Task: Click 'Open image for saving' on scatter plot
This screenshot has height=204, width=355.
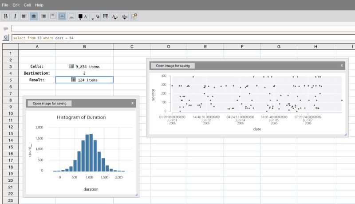Action: (x=173, y=66)
